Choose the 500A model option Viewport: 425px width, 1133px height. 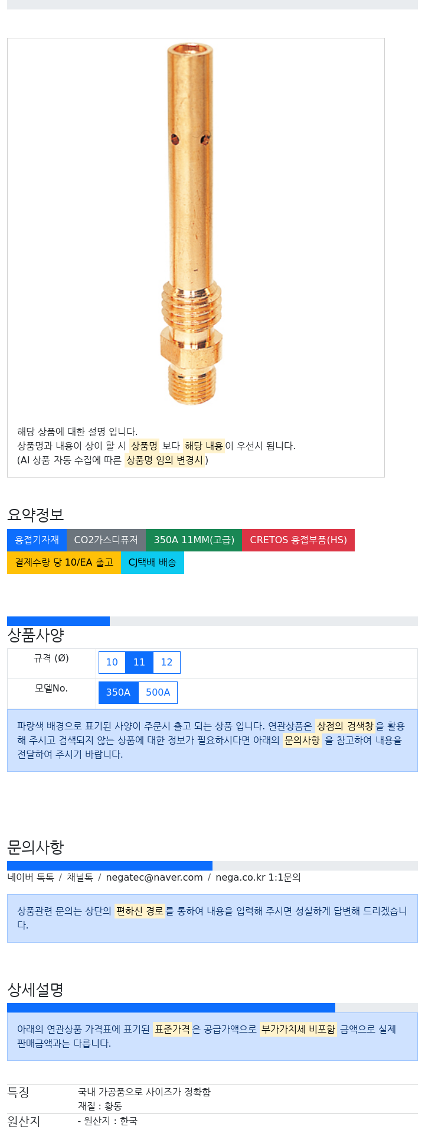coord(158,693)
